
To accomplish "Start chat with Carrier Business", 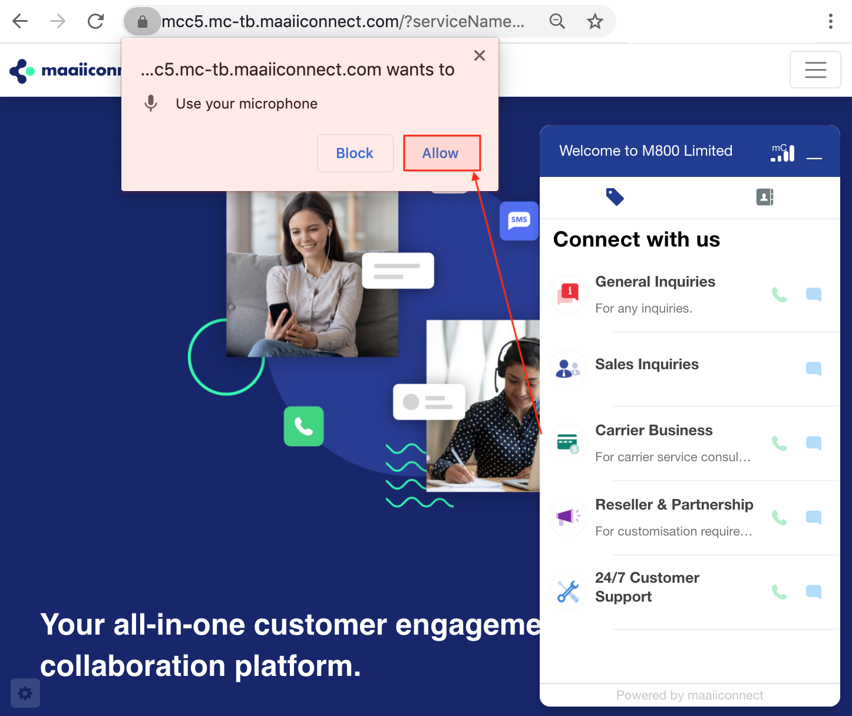I will tap(814, 443).
